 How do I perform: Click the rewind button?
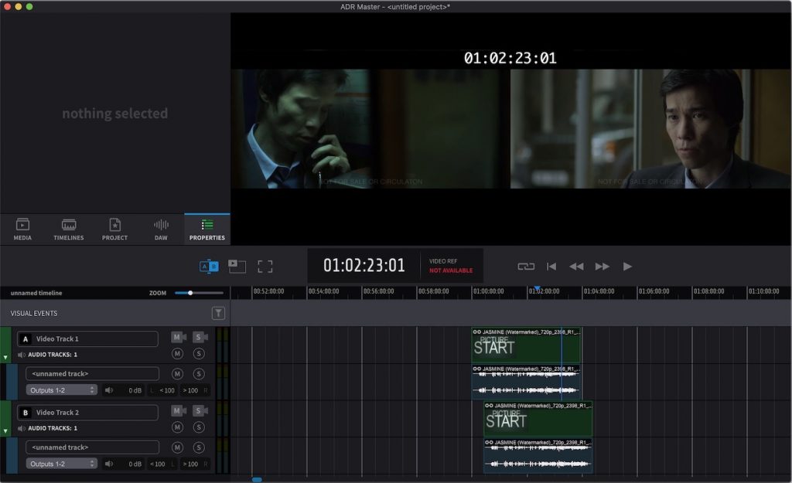(x=576, y=266)
